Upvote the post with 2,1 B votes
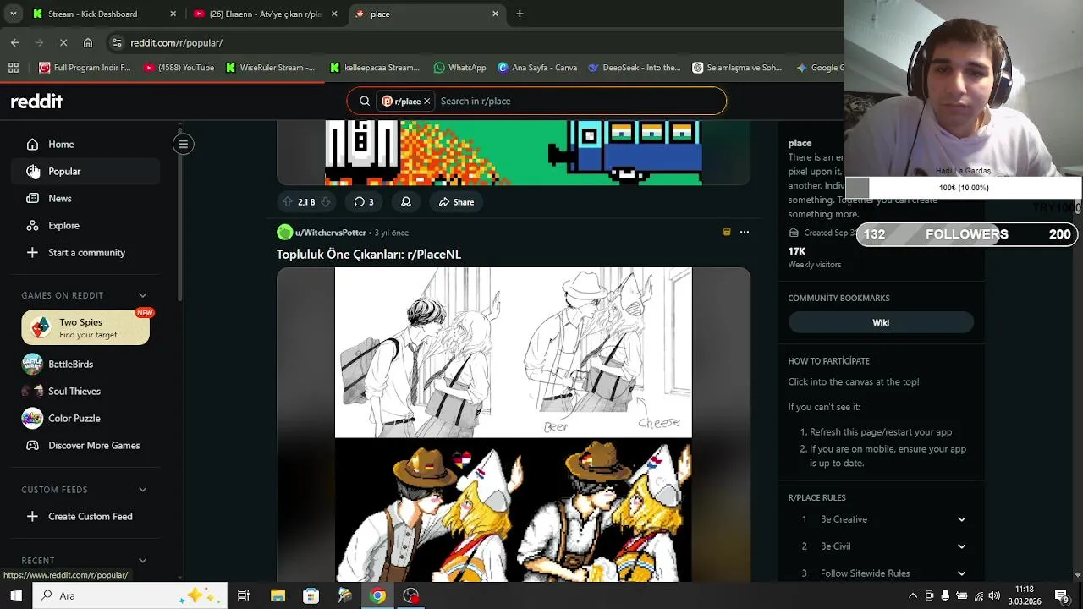The image size is (1083, 609). click(x=287, y=202)
